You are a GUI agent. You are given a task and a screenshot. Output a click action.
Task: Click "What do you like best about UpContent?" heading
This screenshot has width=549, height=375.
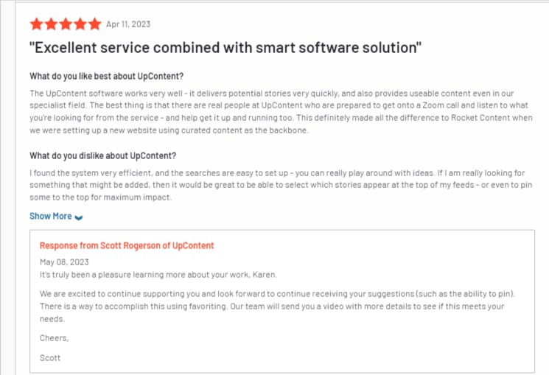click(x=106, y=77)
